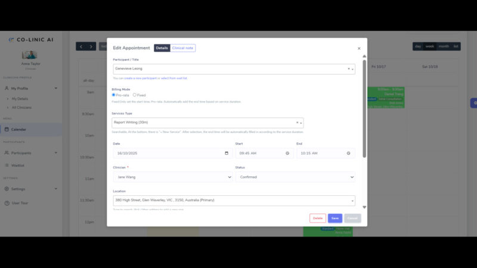
Task: Select the Fixed billing mode
Action: pos(135,95)
